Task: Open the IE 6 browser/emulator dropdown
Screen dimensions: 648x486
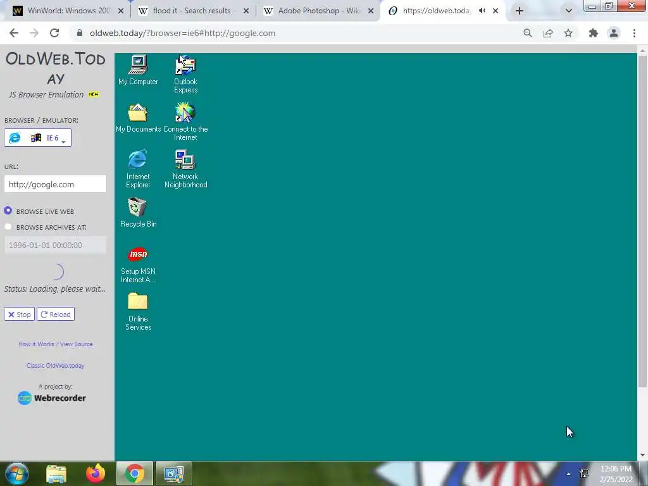Action: pos(37,137)
